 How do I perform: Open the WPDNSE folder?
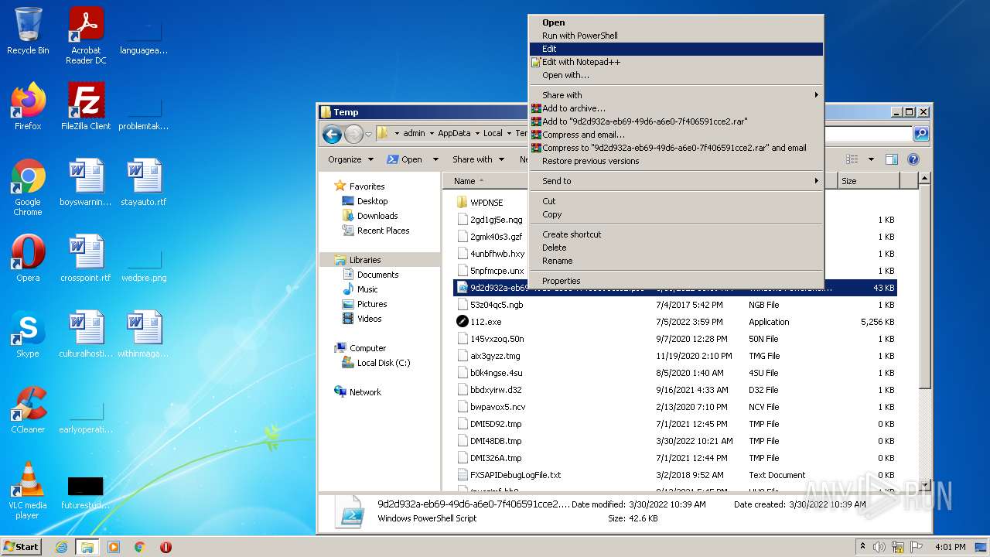point(486,203)
